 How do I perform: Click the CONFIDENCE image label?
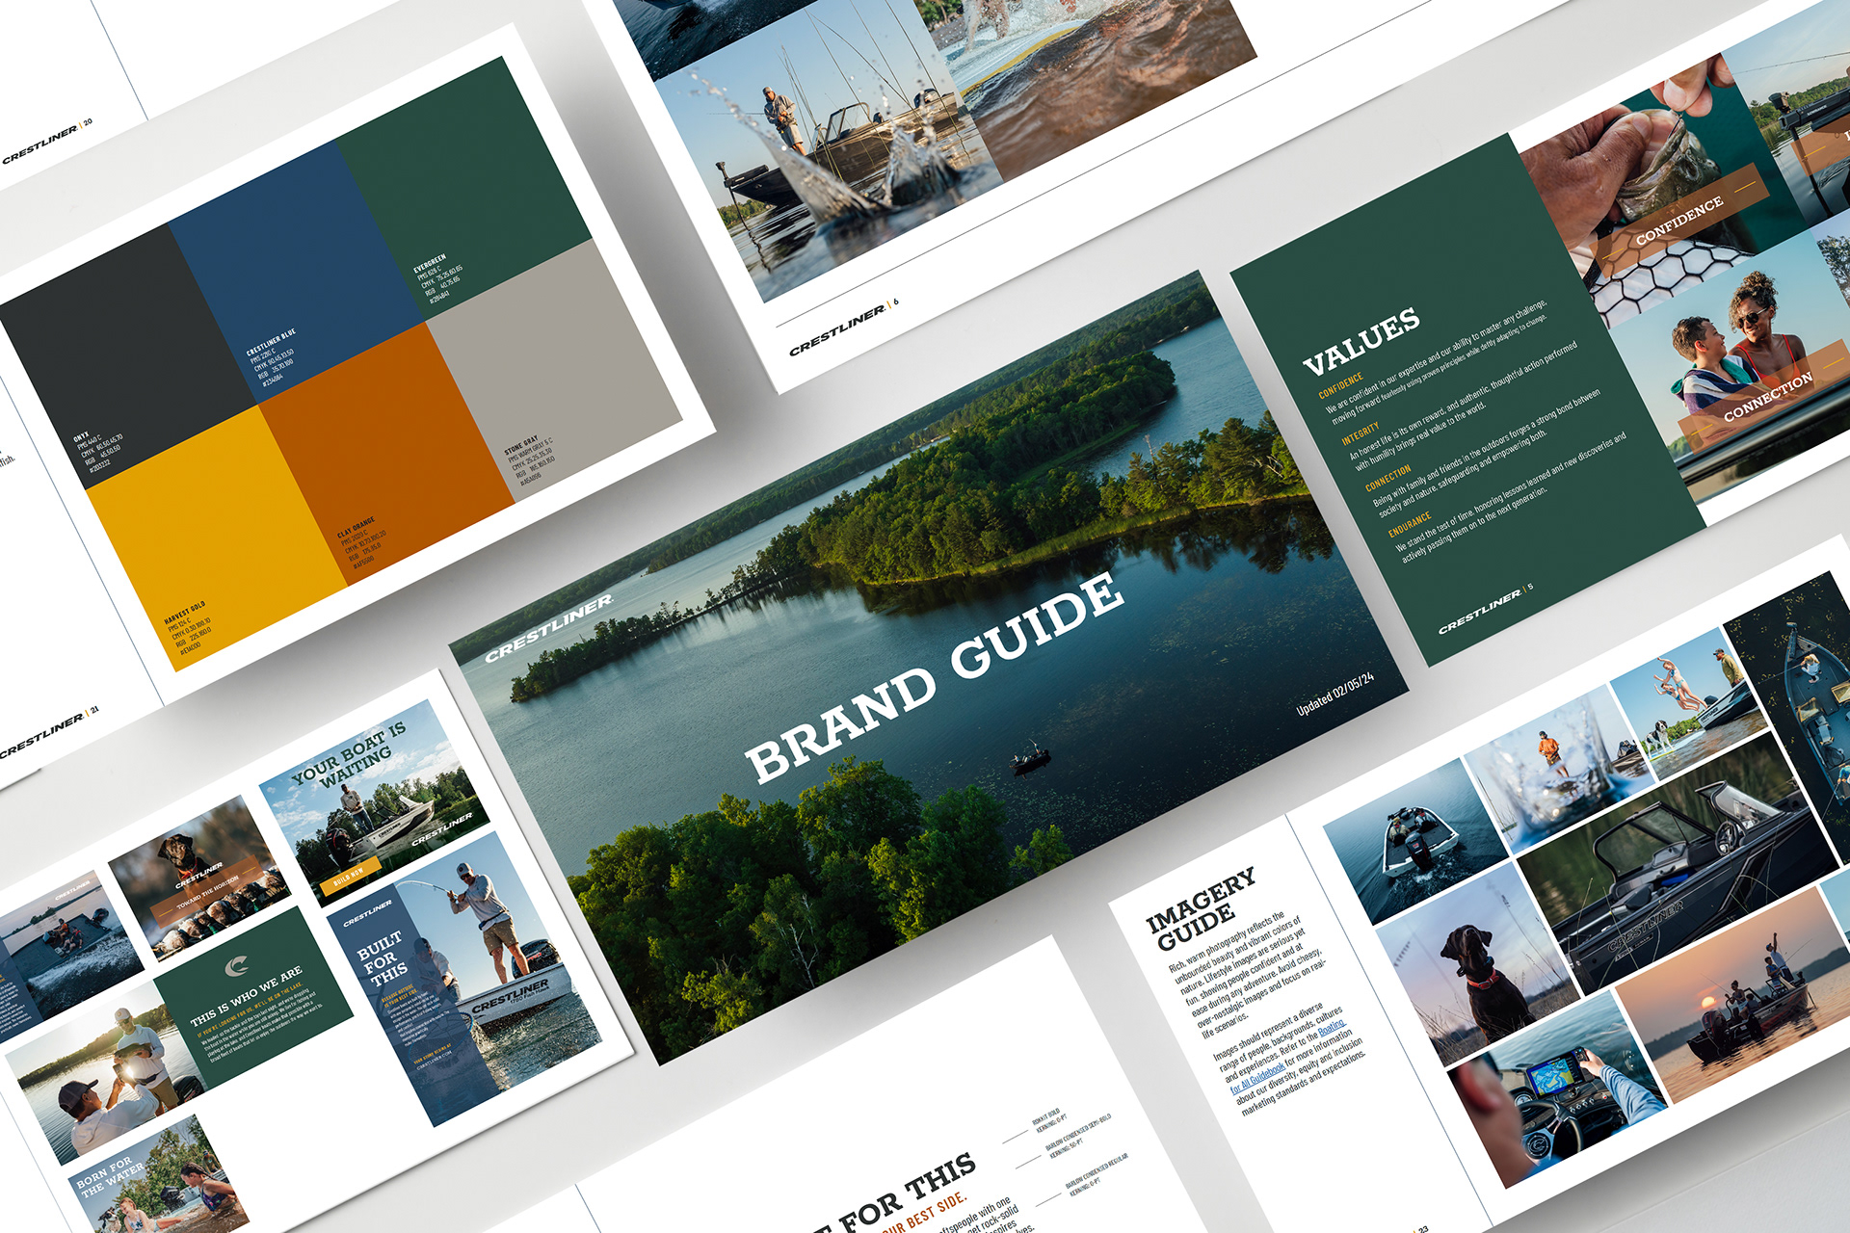[x=1678, y=222]
